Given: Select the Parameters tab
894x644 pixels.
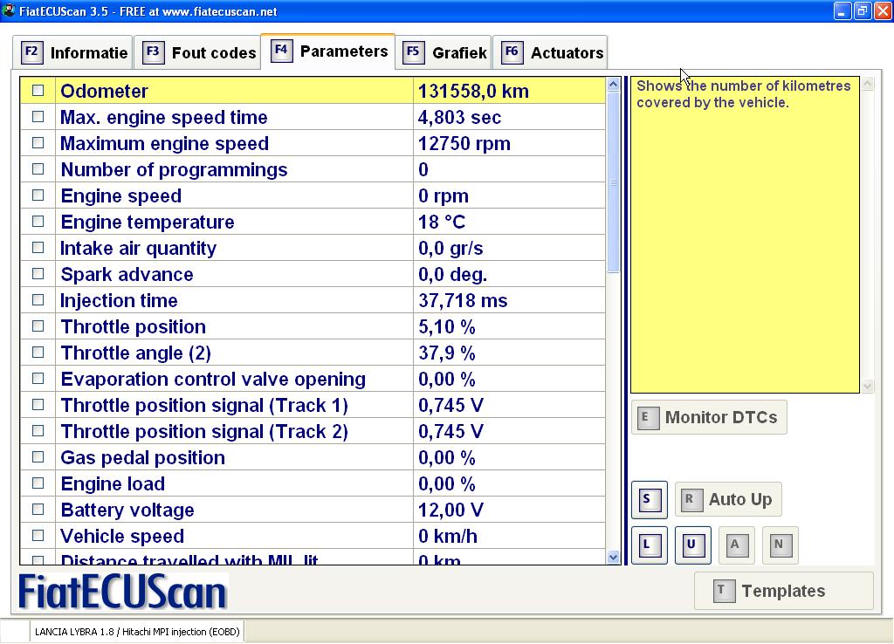Looking at the screenshot, I should (328, 51).
